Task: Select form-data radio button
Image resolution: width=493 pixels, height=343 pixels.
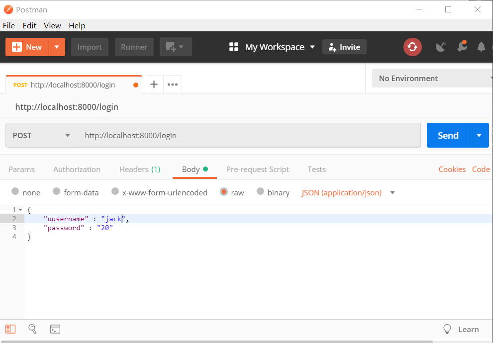Action: click(56, 191)
